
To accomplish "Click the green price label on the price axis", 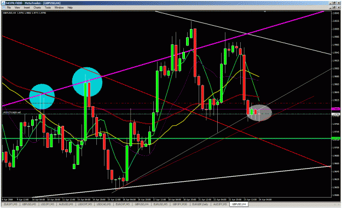I will click(x=335, y=138).
